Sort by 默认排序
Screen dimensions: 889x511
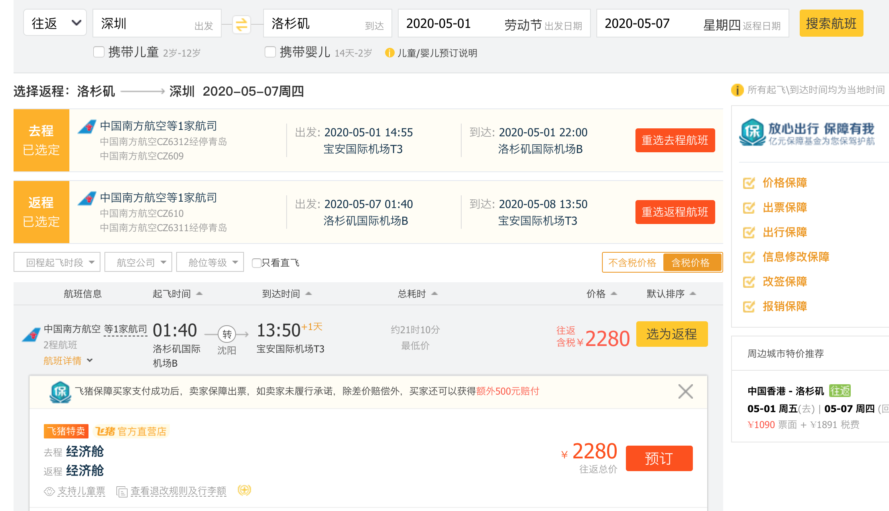pos(671,294)
